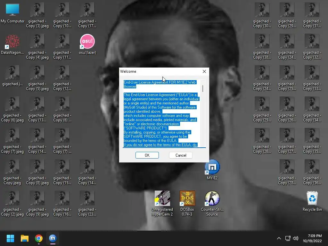328x246 pixels.
Task: Select gigachad - Copy (4).jpeg file
Action: pyautogui.click(x=37, y=47)
